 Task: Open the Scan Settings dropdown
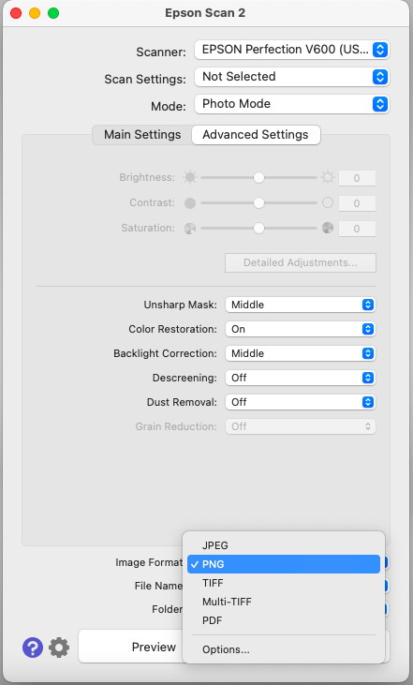[291, 77]
